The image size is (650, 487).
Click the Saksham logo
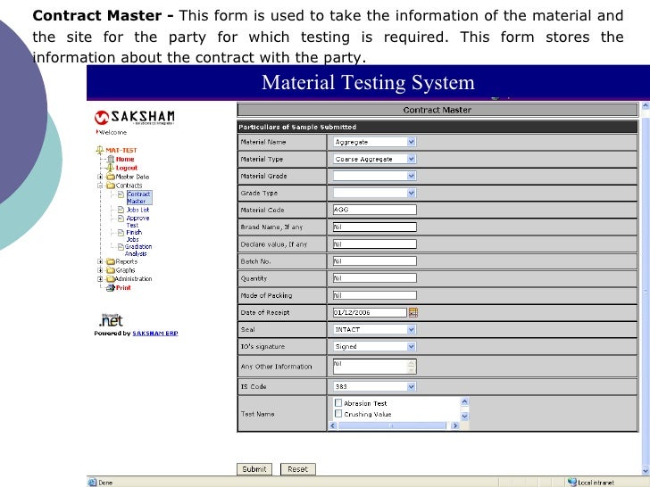coord(134,118)
